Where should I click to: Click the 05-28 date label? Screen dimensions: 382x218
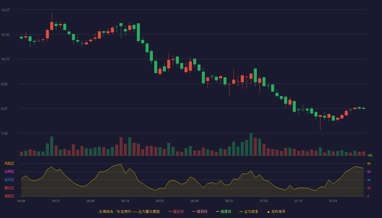tap(160, 201)
